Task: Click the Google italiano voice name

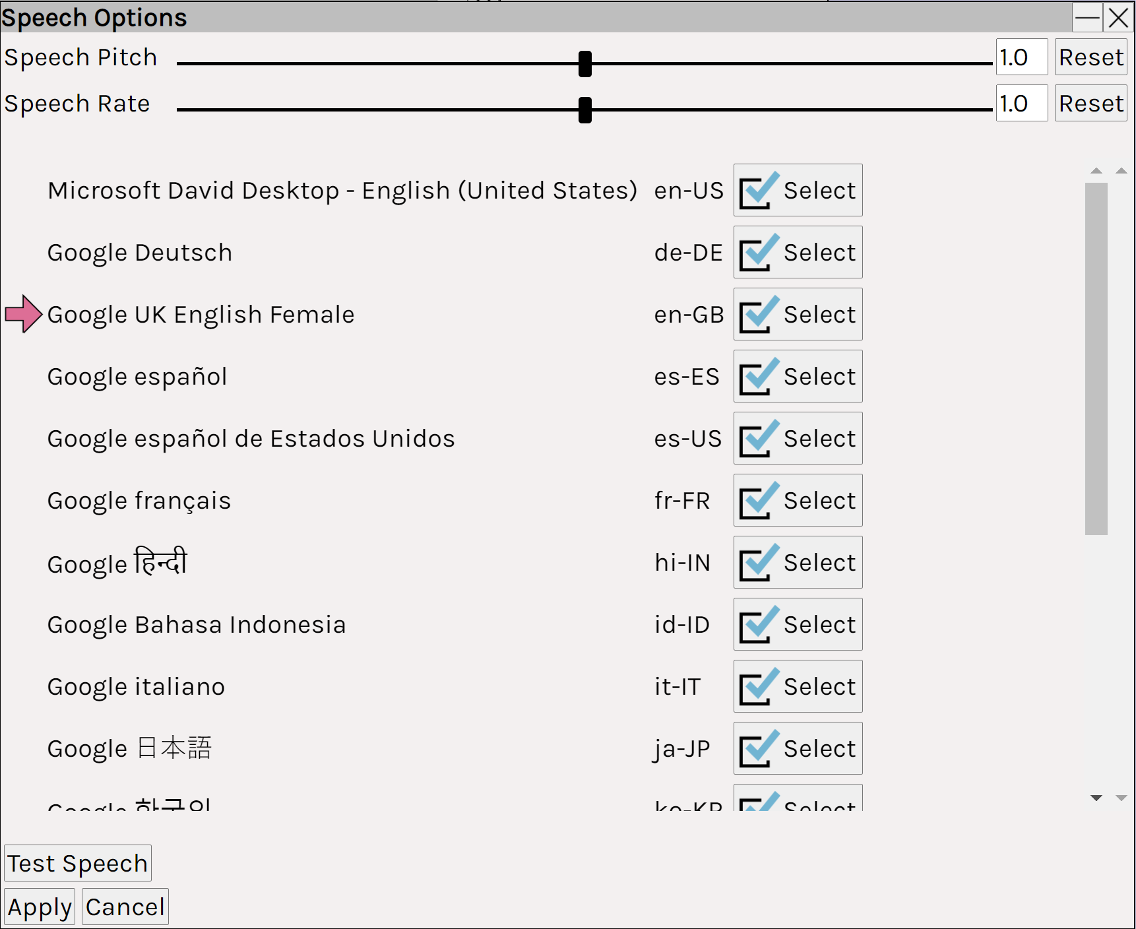Action: click(x=136, y=687)
